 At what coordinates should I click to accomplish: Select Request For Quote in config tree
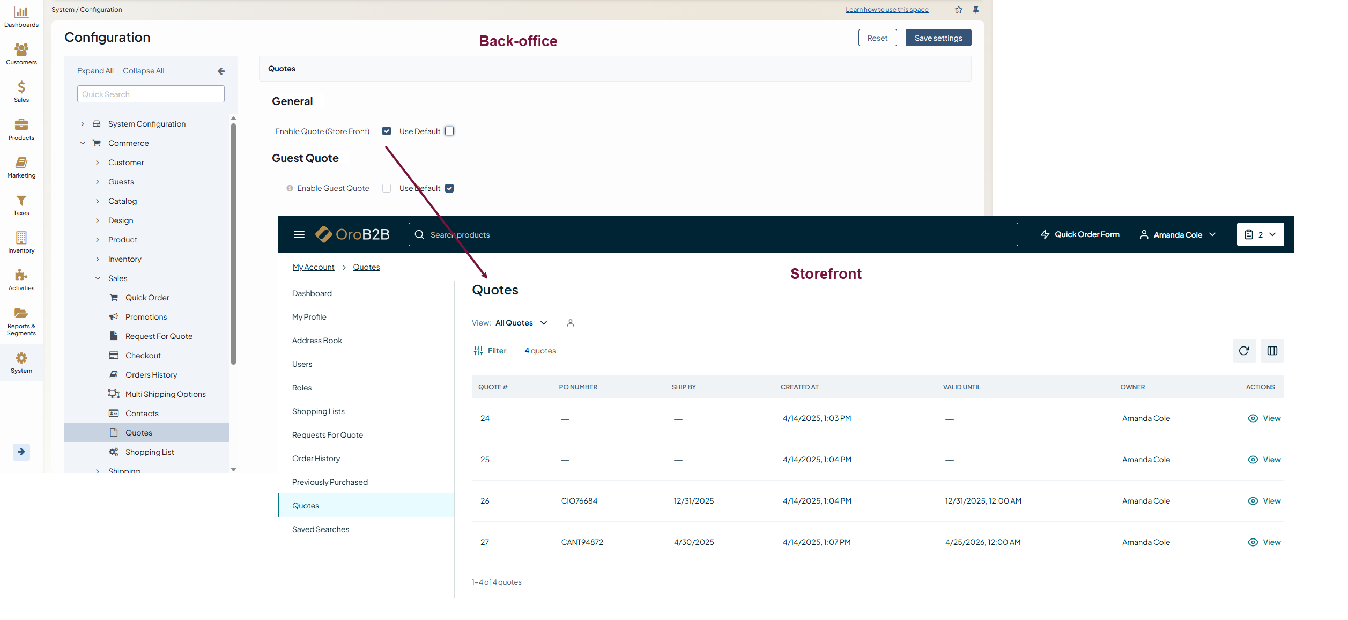coord(159,336)
